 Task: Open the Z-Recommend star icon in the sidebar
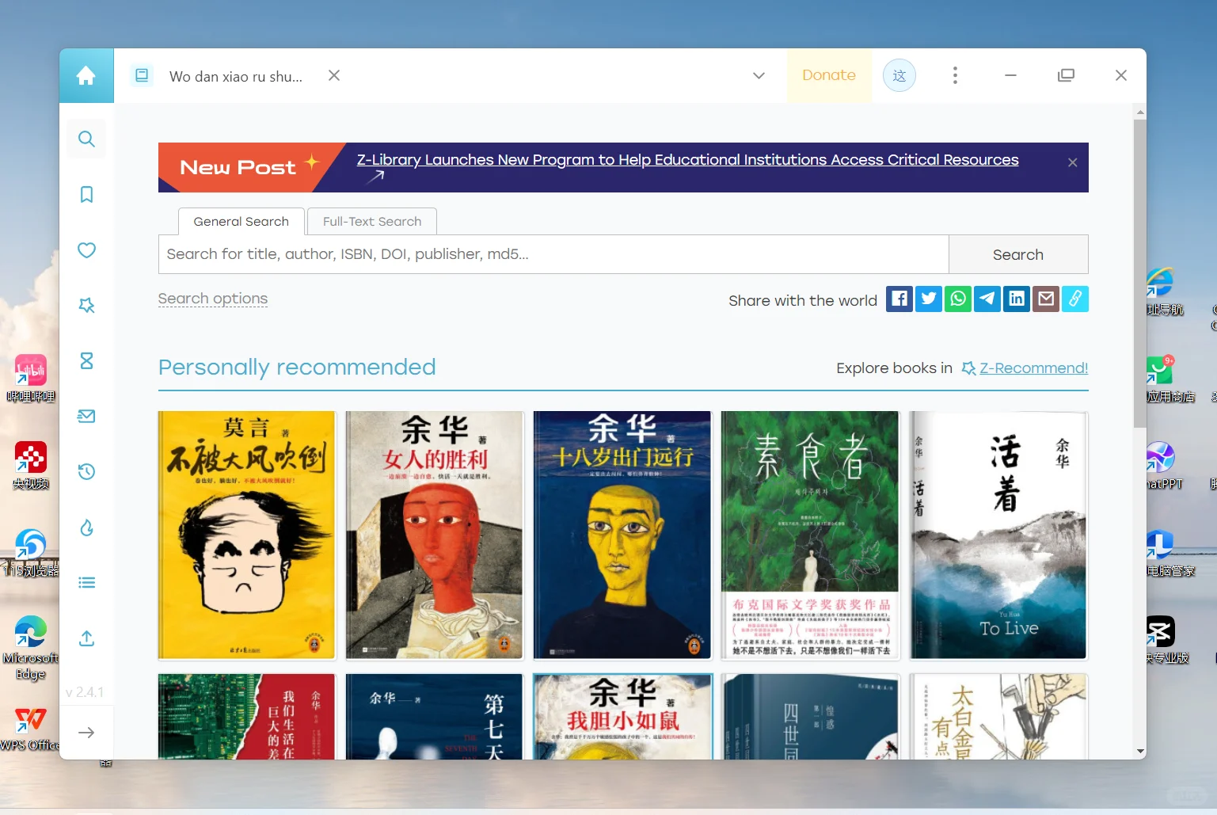[x=87, y=306]
